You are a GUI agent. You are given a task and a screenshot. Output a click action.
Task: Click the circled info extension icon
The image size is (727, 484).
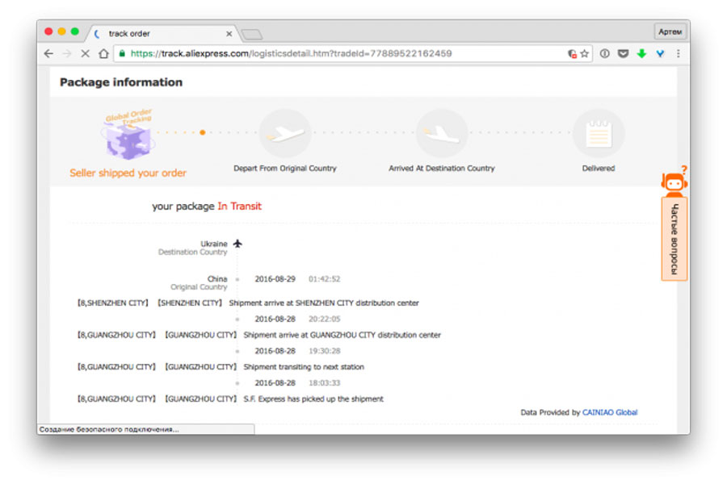click(604, 54)
